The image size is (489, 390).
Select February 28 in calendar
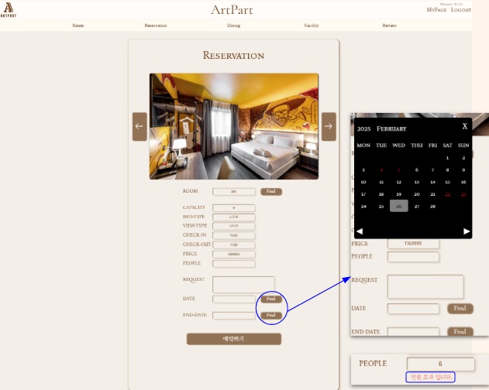pyautogui.click(x=433, y=206)
